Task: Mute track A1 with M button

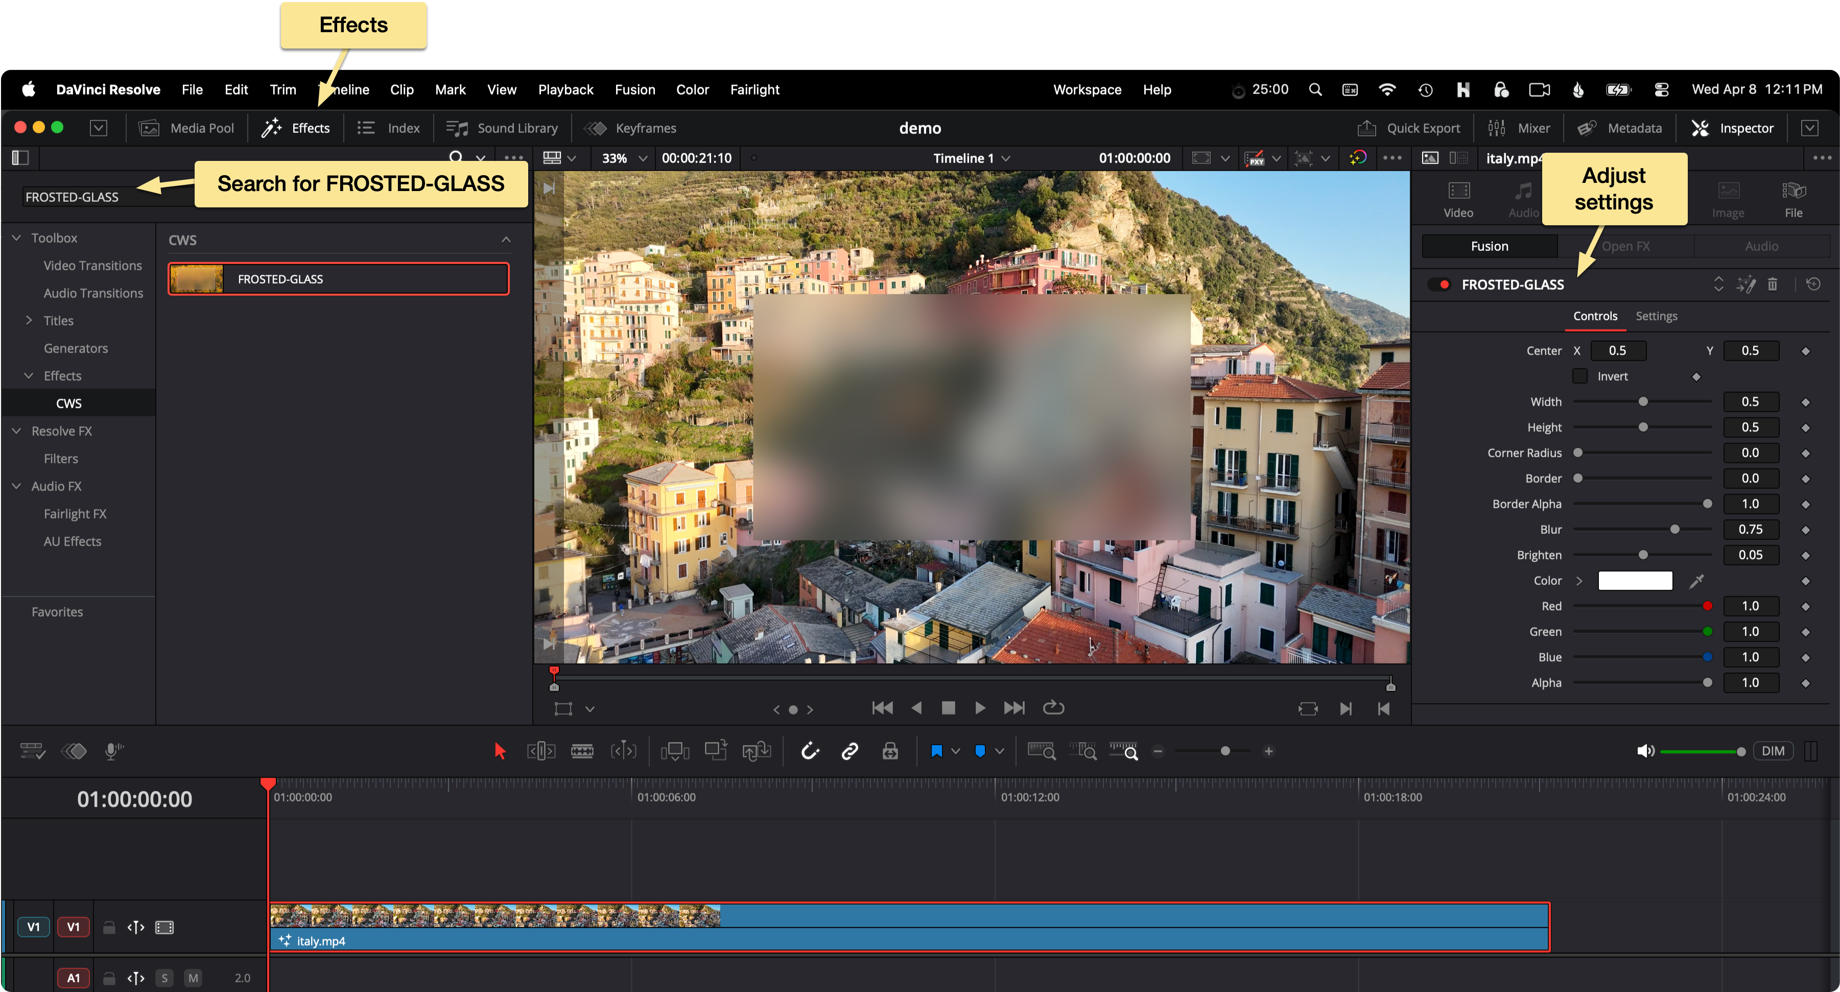Action: click(193, 978)
